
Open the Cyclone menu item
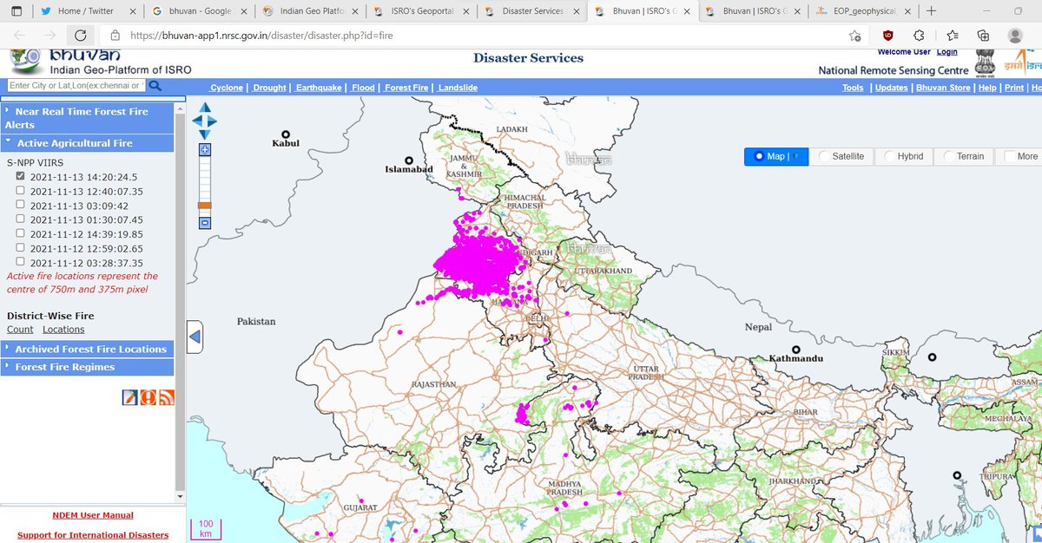(227, 88)
